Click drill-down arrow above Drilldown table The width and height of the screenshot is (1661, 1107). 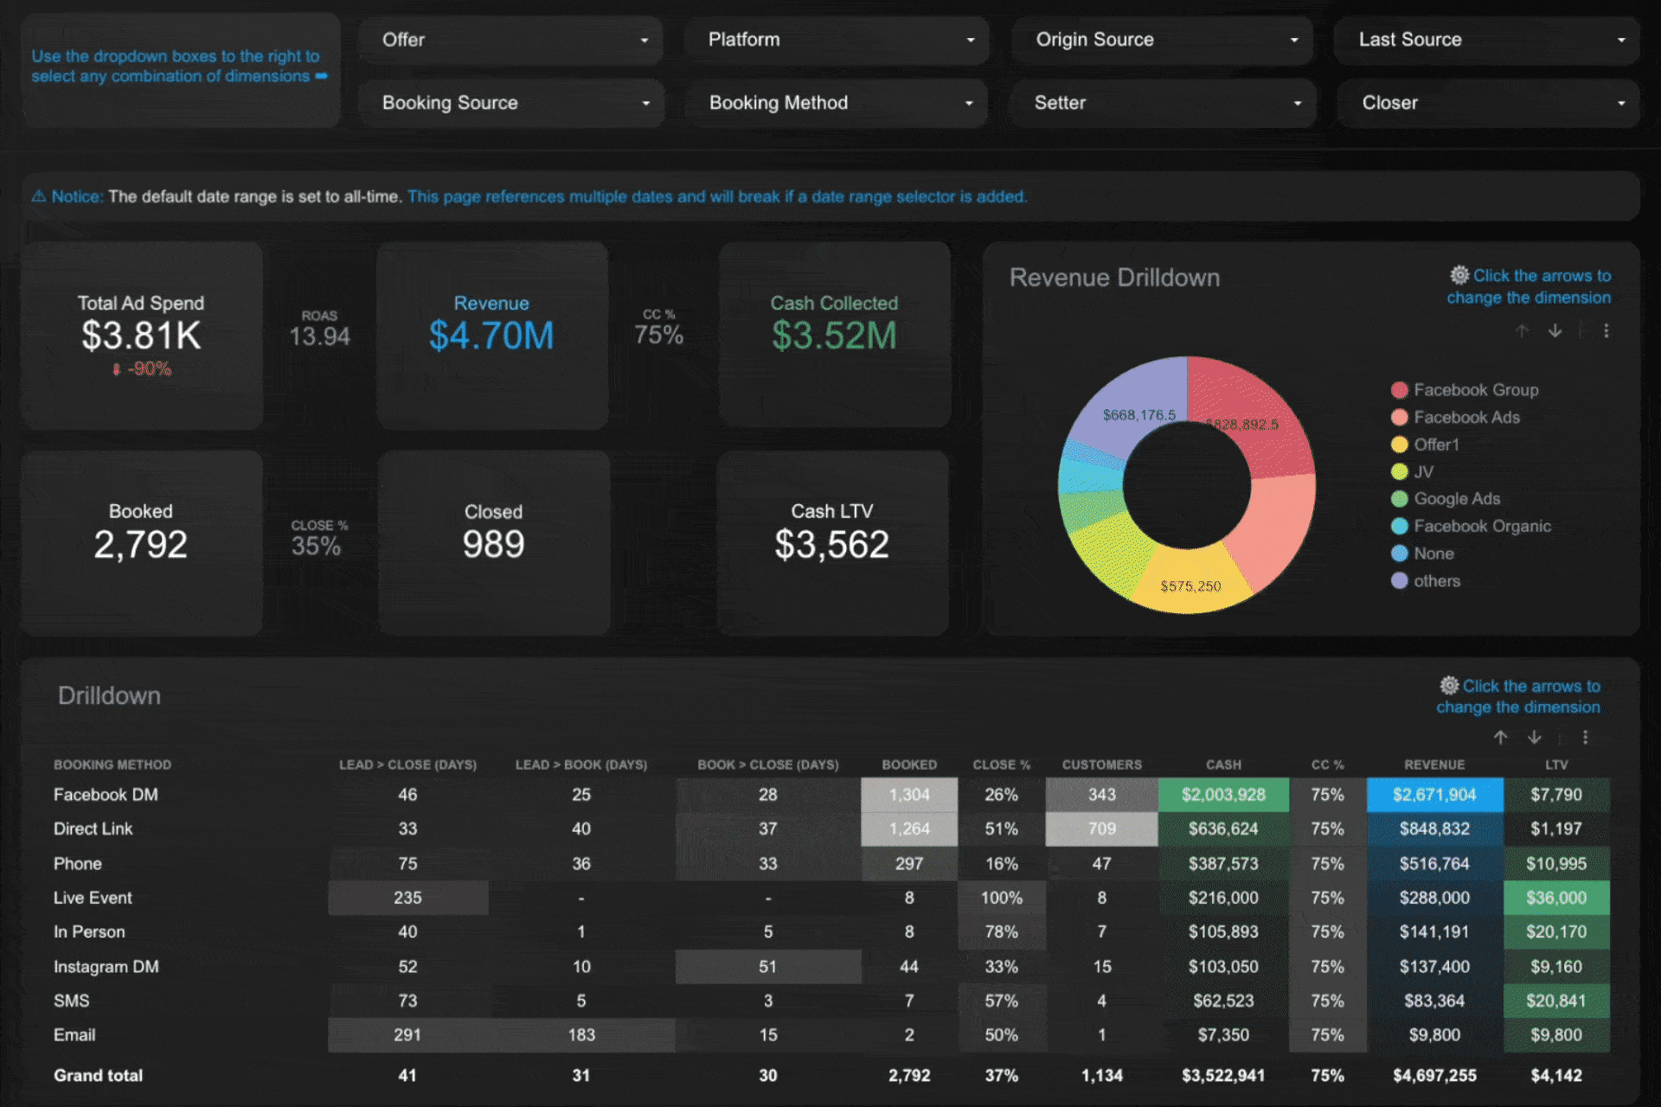coord(1534,737)
